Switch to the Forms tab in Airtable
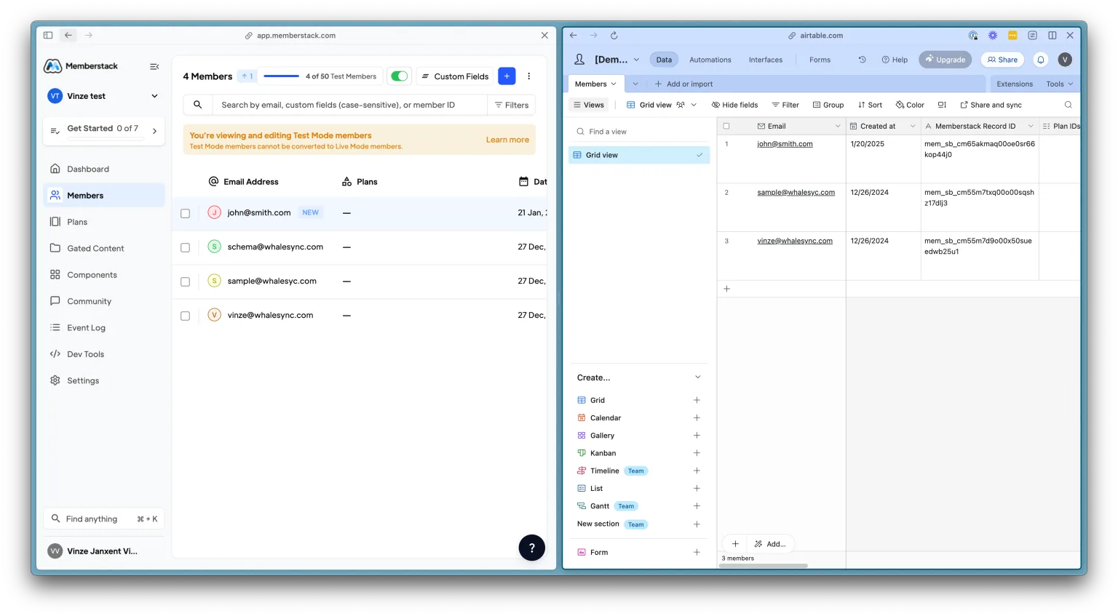The image size is (1118, 616). click(820, 60)
